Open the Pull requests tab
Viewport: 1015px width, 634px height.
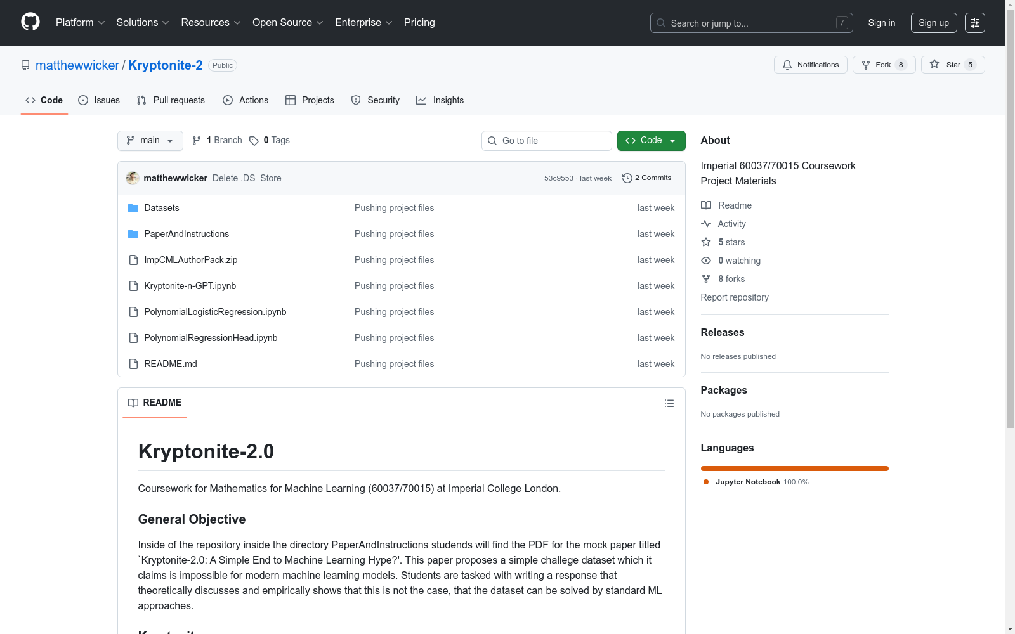(171, 100)
